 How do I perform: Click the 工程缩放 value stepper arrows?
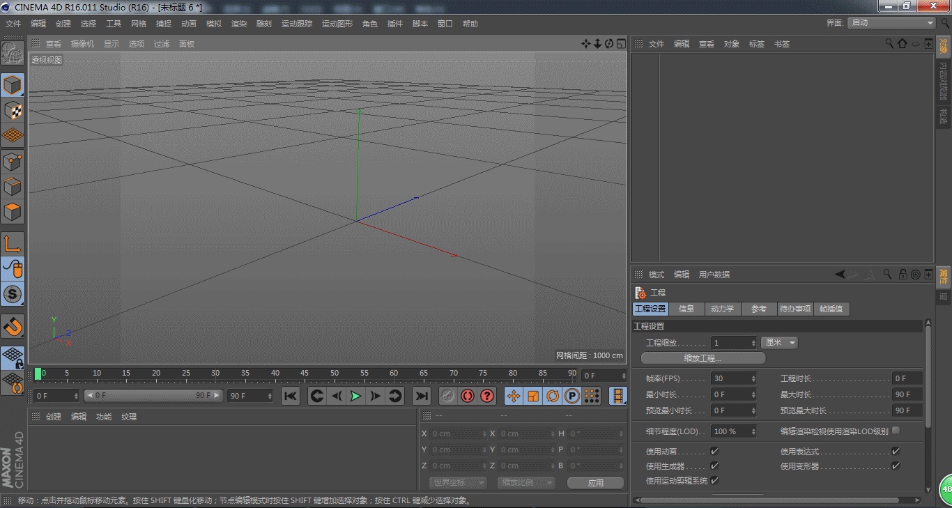click(753, 343)
